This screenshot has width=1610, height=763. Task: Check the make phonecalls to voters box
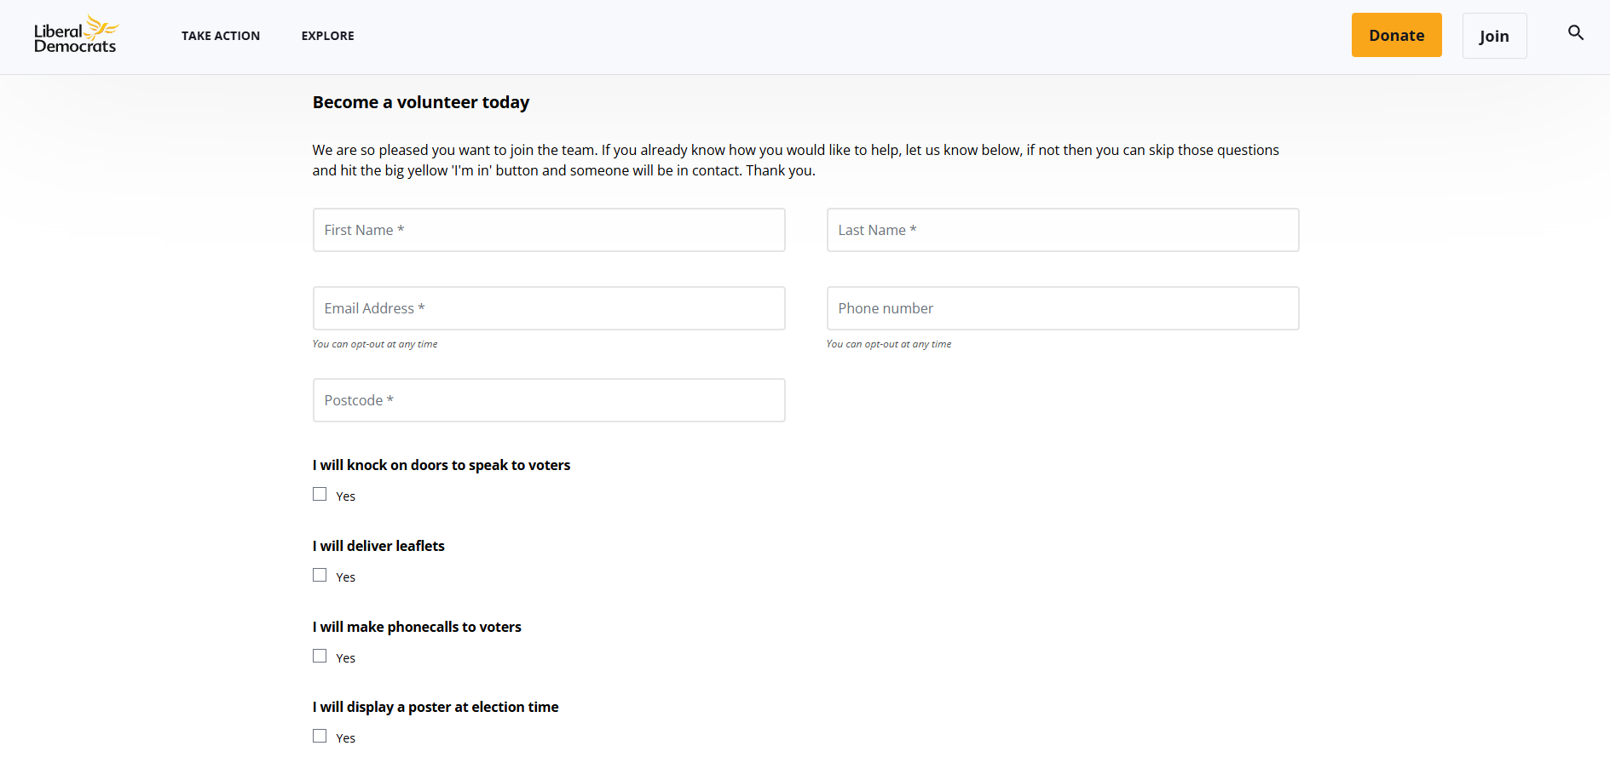click(320, 657)
